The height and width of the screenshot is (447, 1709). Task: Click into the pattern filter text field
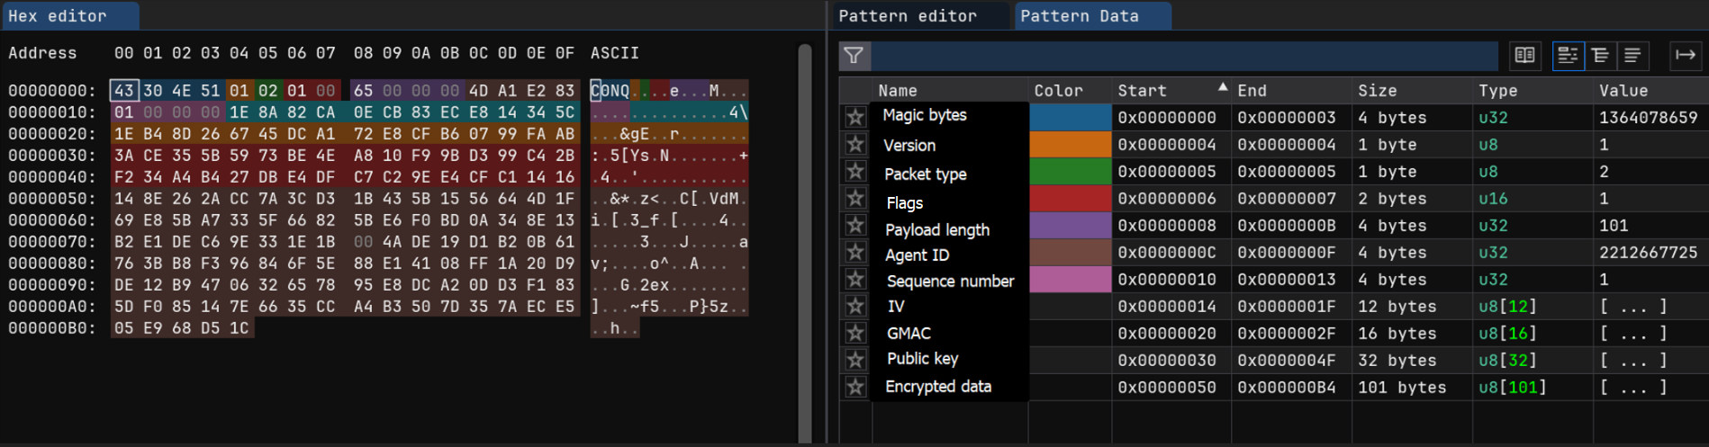tap(1184, 56)
